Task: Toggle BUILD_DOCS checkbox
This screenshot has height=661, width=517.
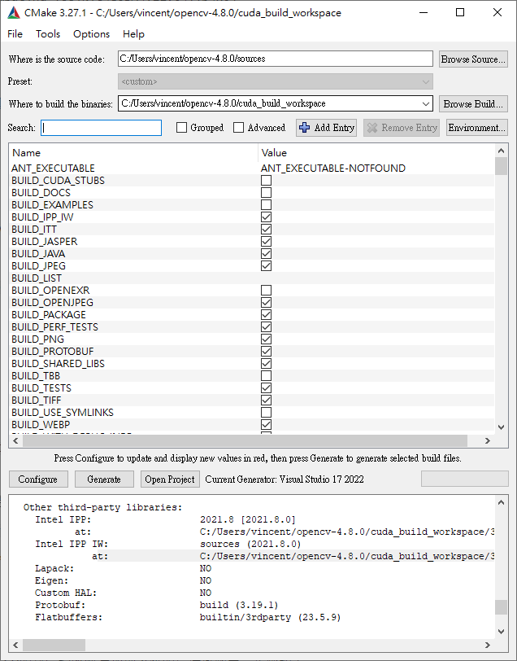Action: (266, 193)
